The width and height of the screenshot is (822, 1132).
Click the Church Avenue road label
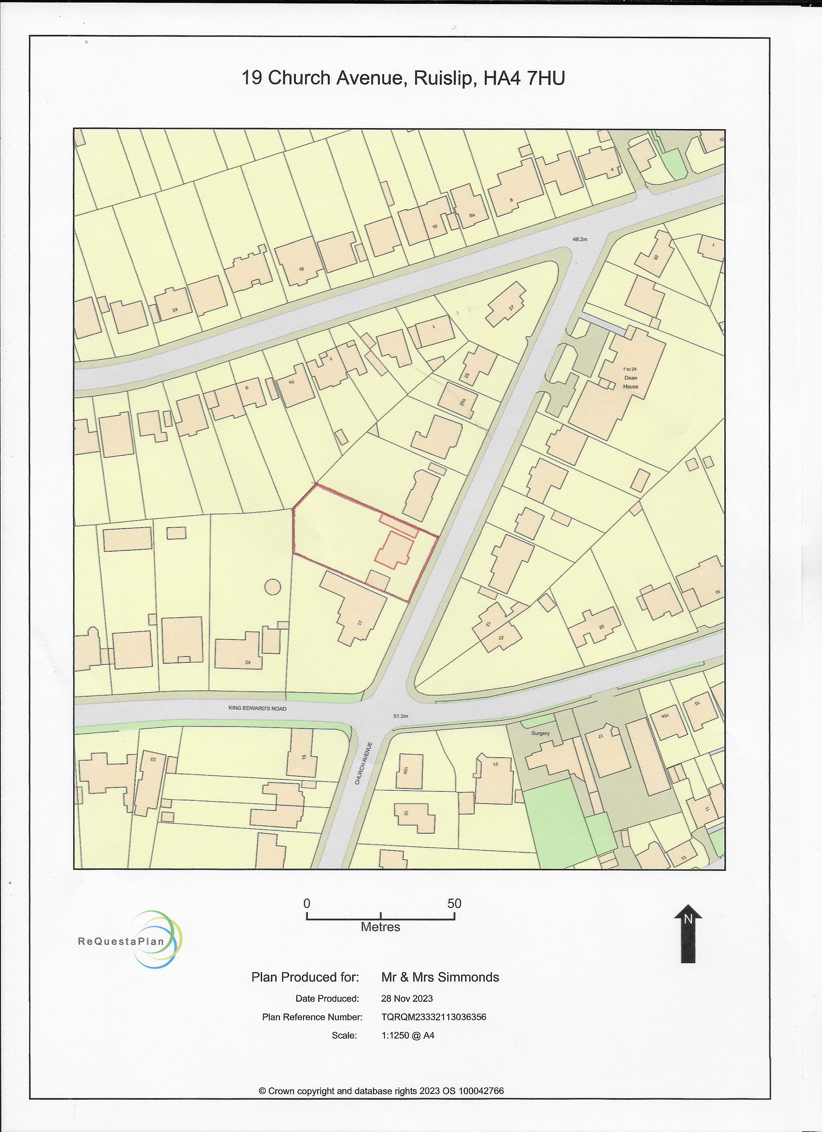(364, 764)
